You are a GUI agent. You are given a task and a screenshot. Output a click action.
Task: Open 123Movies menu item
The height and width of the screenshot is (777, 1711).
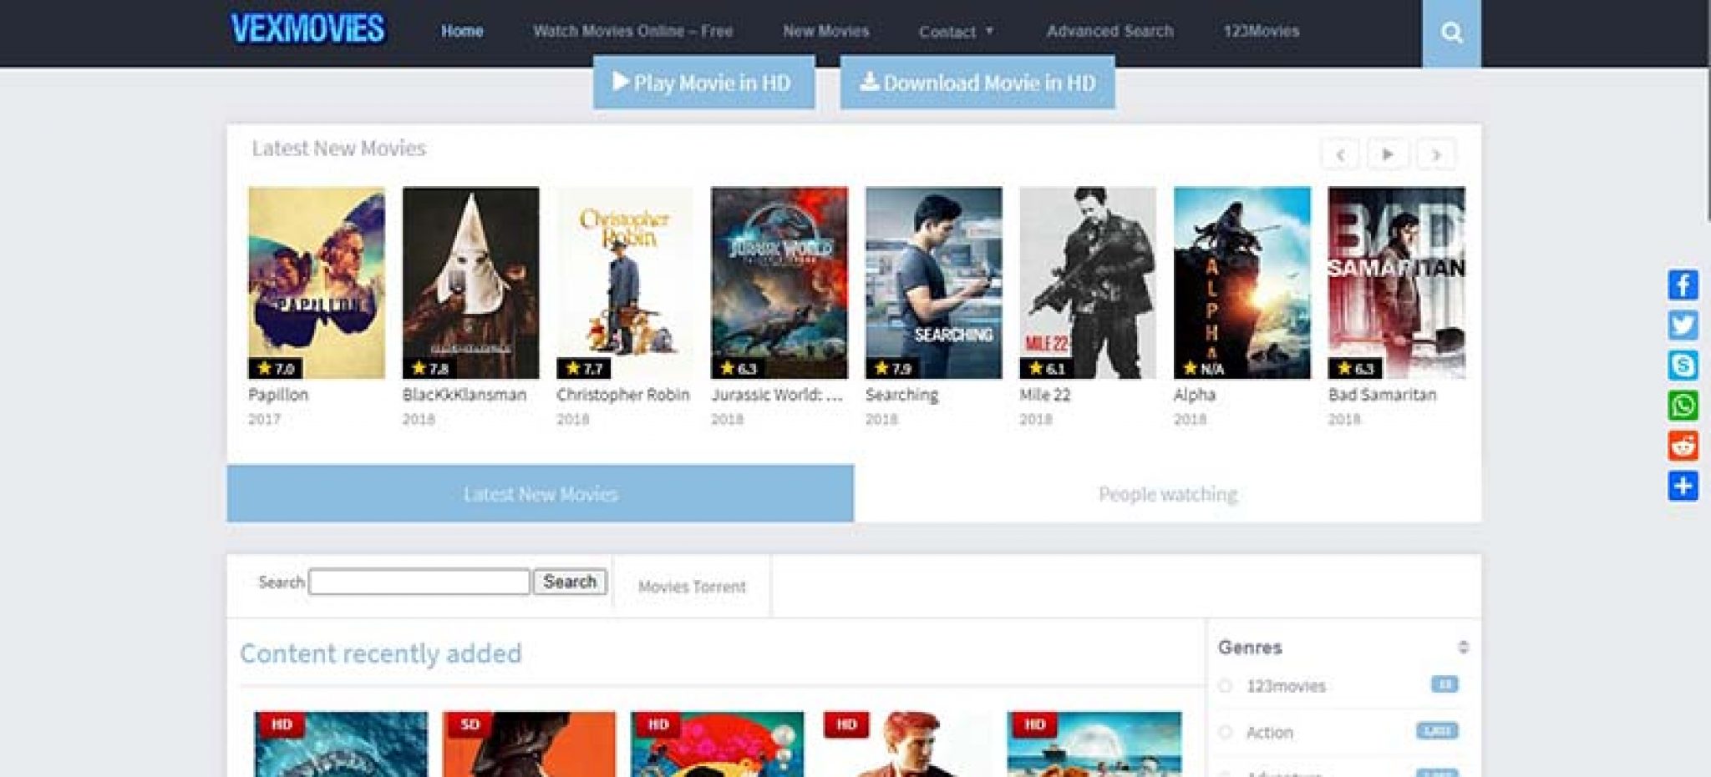click(1262, 31)
